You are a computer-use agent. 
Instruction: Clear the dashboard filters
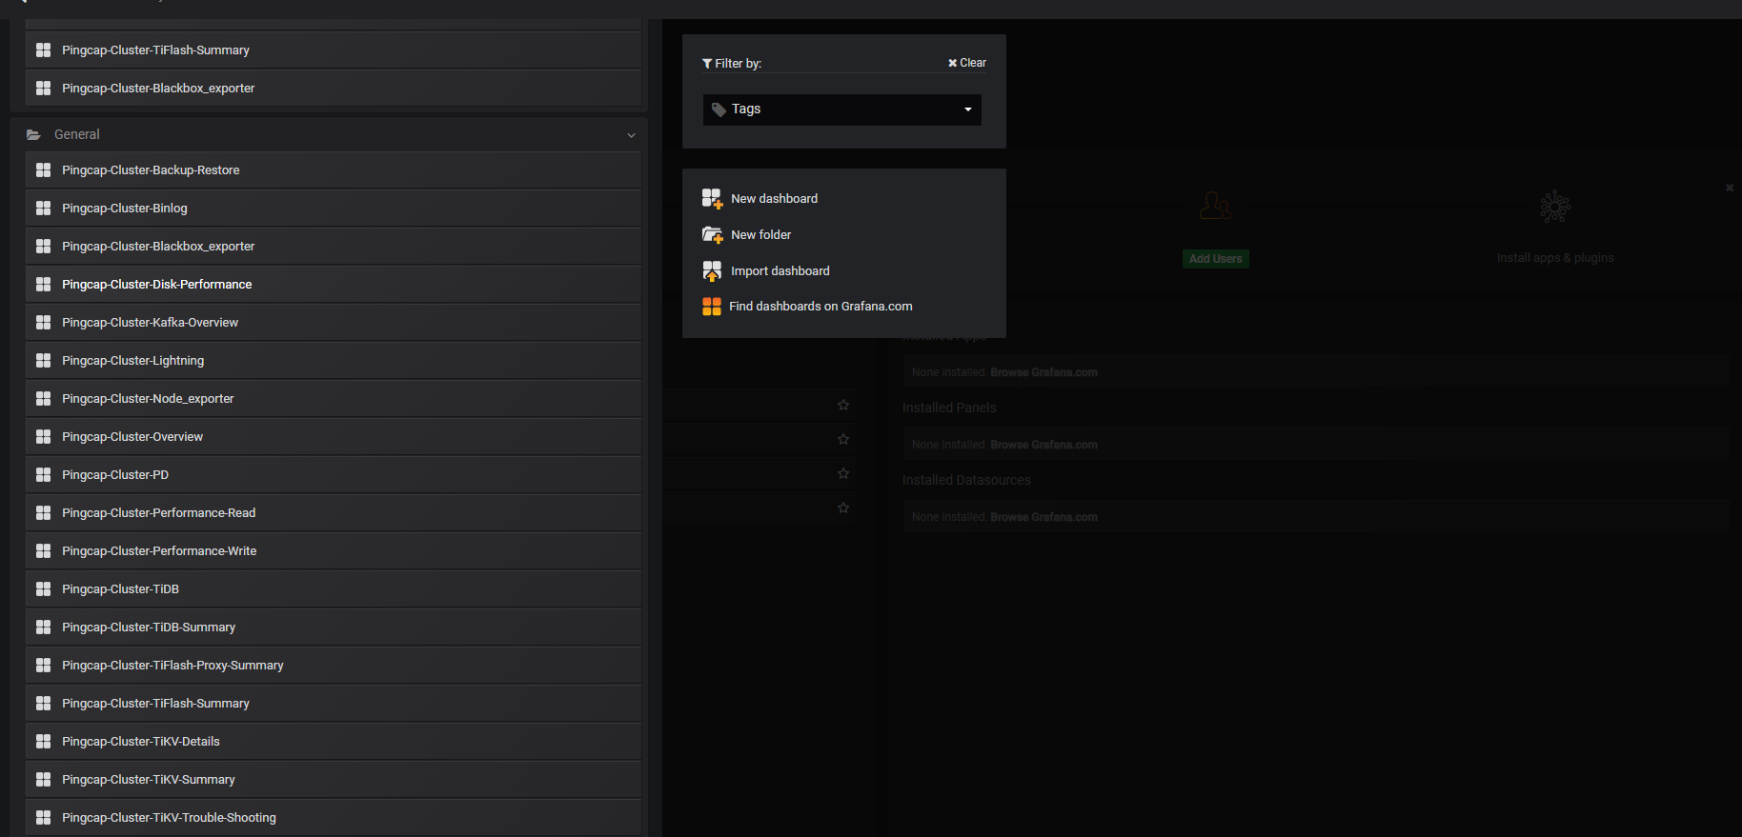967,63
